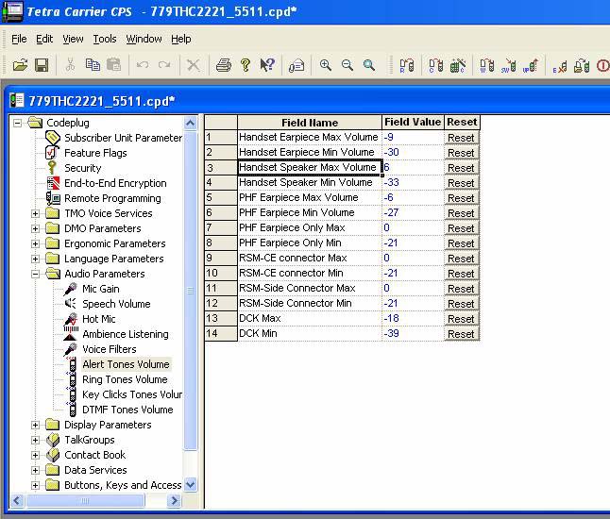
Task: Open the Security key item
Action: point(82,168)
